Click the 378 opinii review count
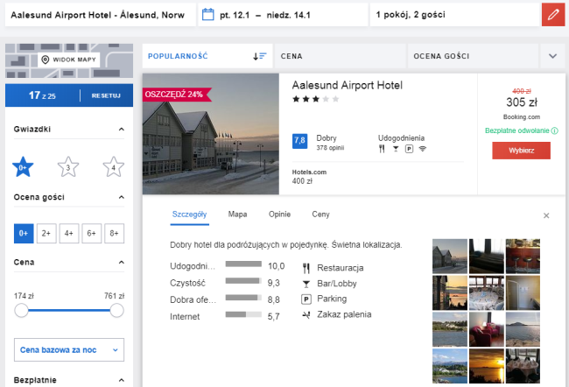Viewport: 569px width, 387px height. [330, 148]
